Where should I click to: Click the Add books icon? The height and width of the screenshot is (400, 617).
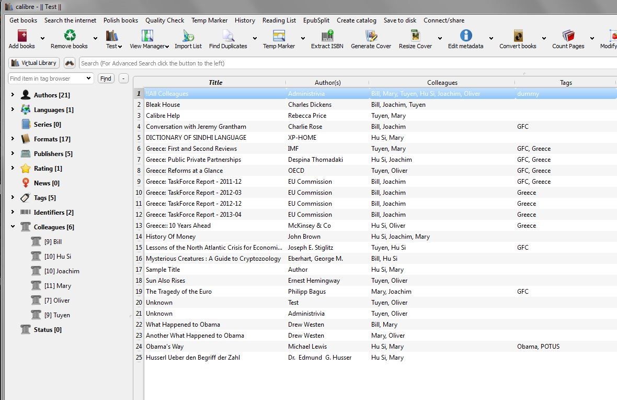tap(22, 36)
